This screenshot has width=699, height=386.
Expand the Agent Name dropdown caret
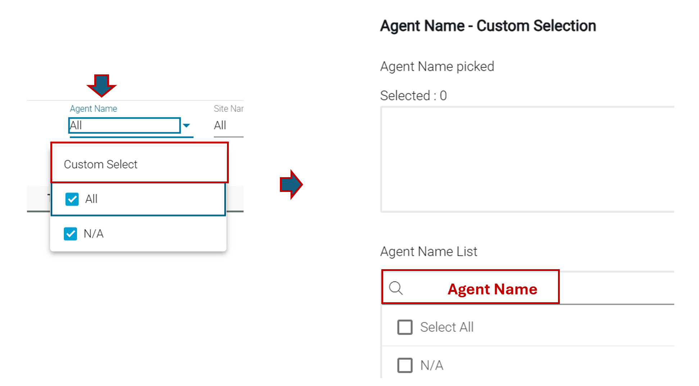(x=186, y=125)
